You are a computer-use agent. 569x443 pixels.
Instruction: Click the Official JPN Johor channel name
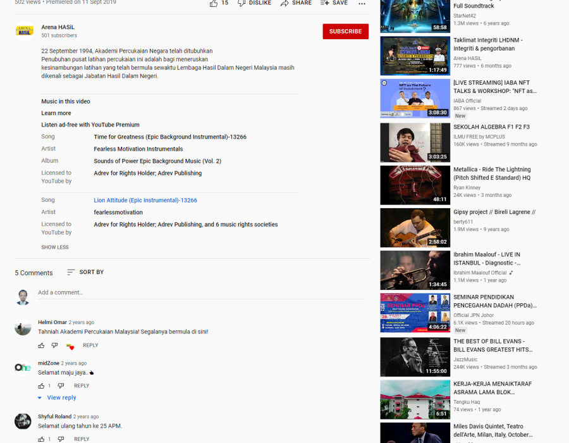474,315
